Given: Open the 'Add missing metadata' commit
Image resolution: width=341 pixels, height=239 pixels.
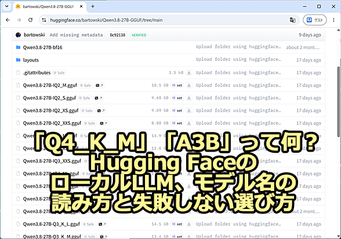Looking at the screenshot, I should coord(76,35).
